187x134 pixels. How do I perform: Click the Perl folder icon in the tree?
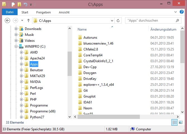point(26,94)
